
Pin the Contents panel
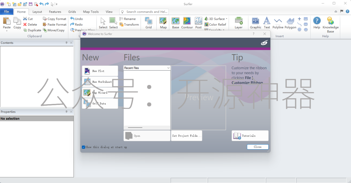click(66, 43)
